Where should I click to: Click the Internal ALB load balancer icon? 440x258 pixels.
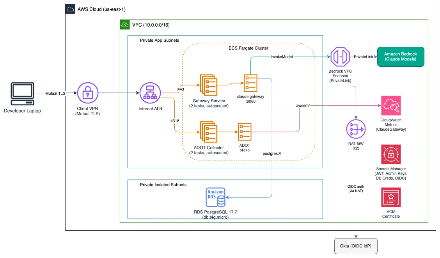tap(150, 93)
